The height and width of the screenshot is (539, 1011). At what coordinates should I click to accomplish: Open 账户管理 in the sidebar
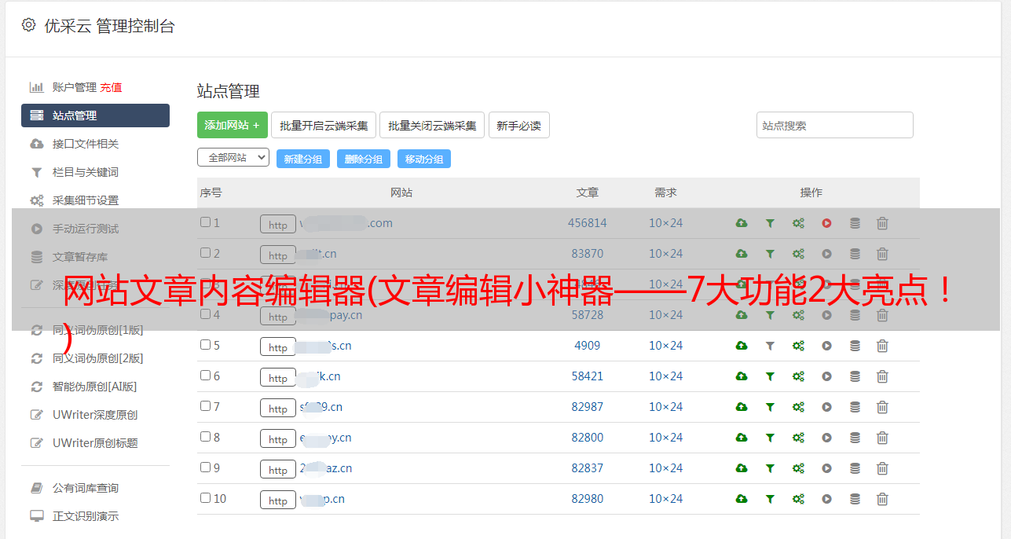point(75,87)
